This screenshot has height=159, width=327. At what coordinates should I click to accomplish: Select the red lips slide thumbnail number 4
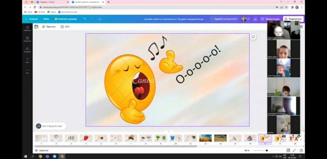[86, 138]
